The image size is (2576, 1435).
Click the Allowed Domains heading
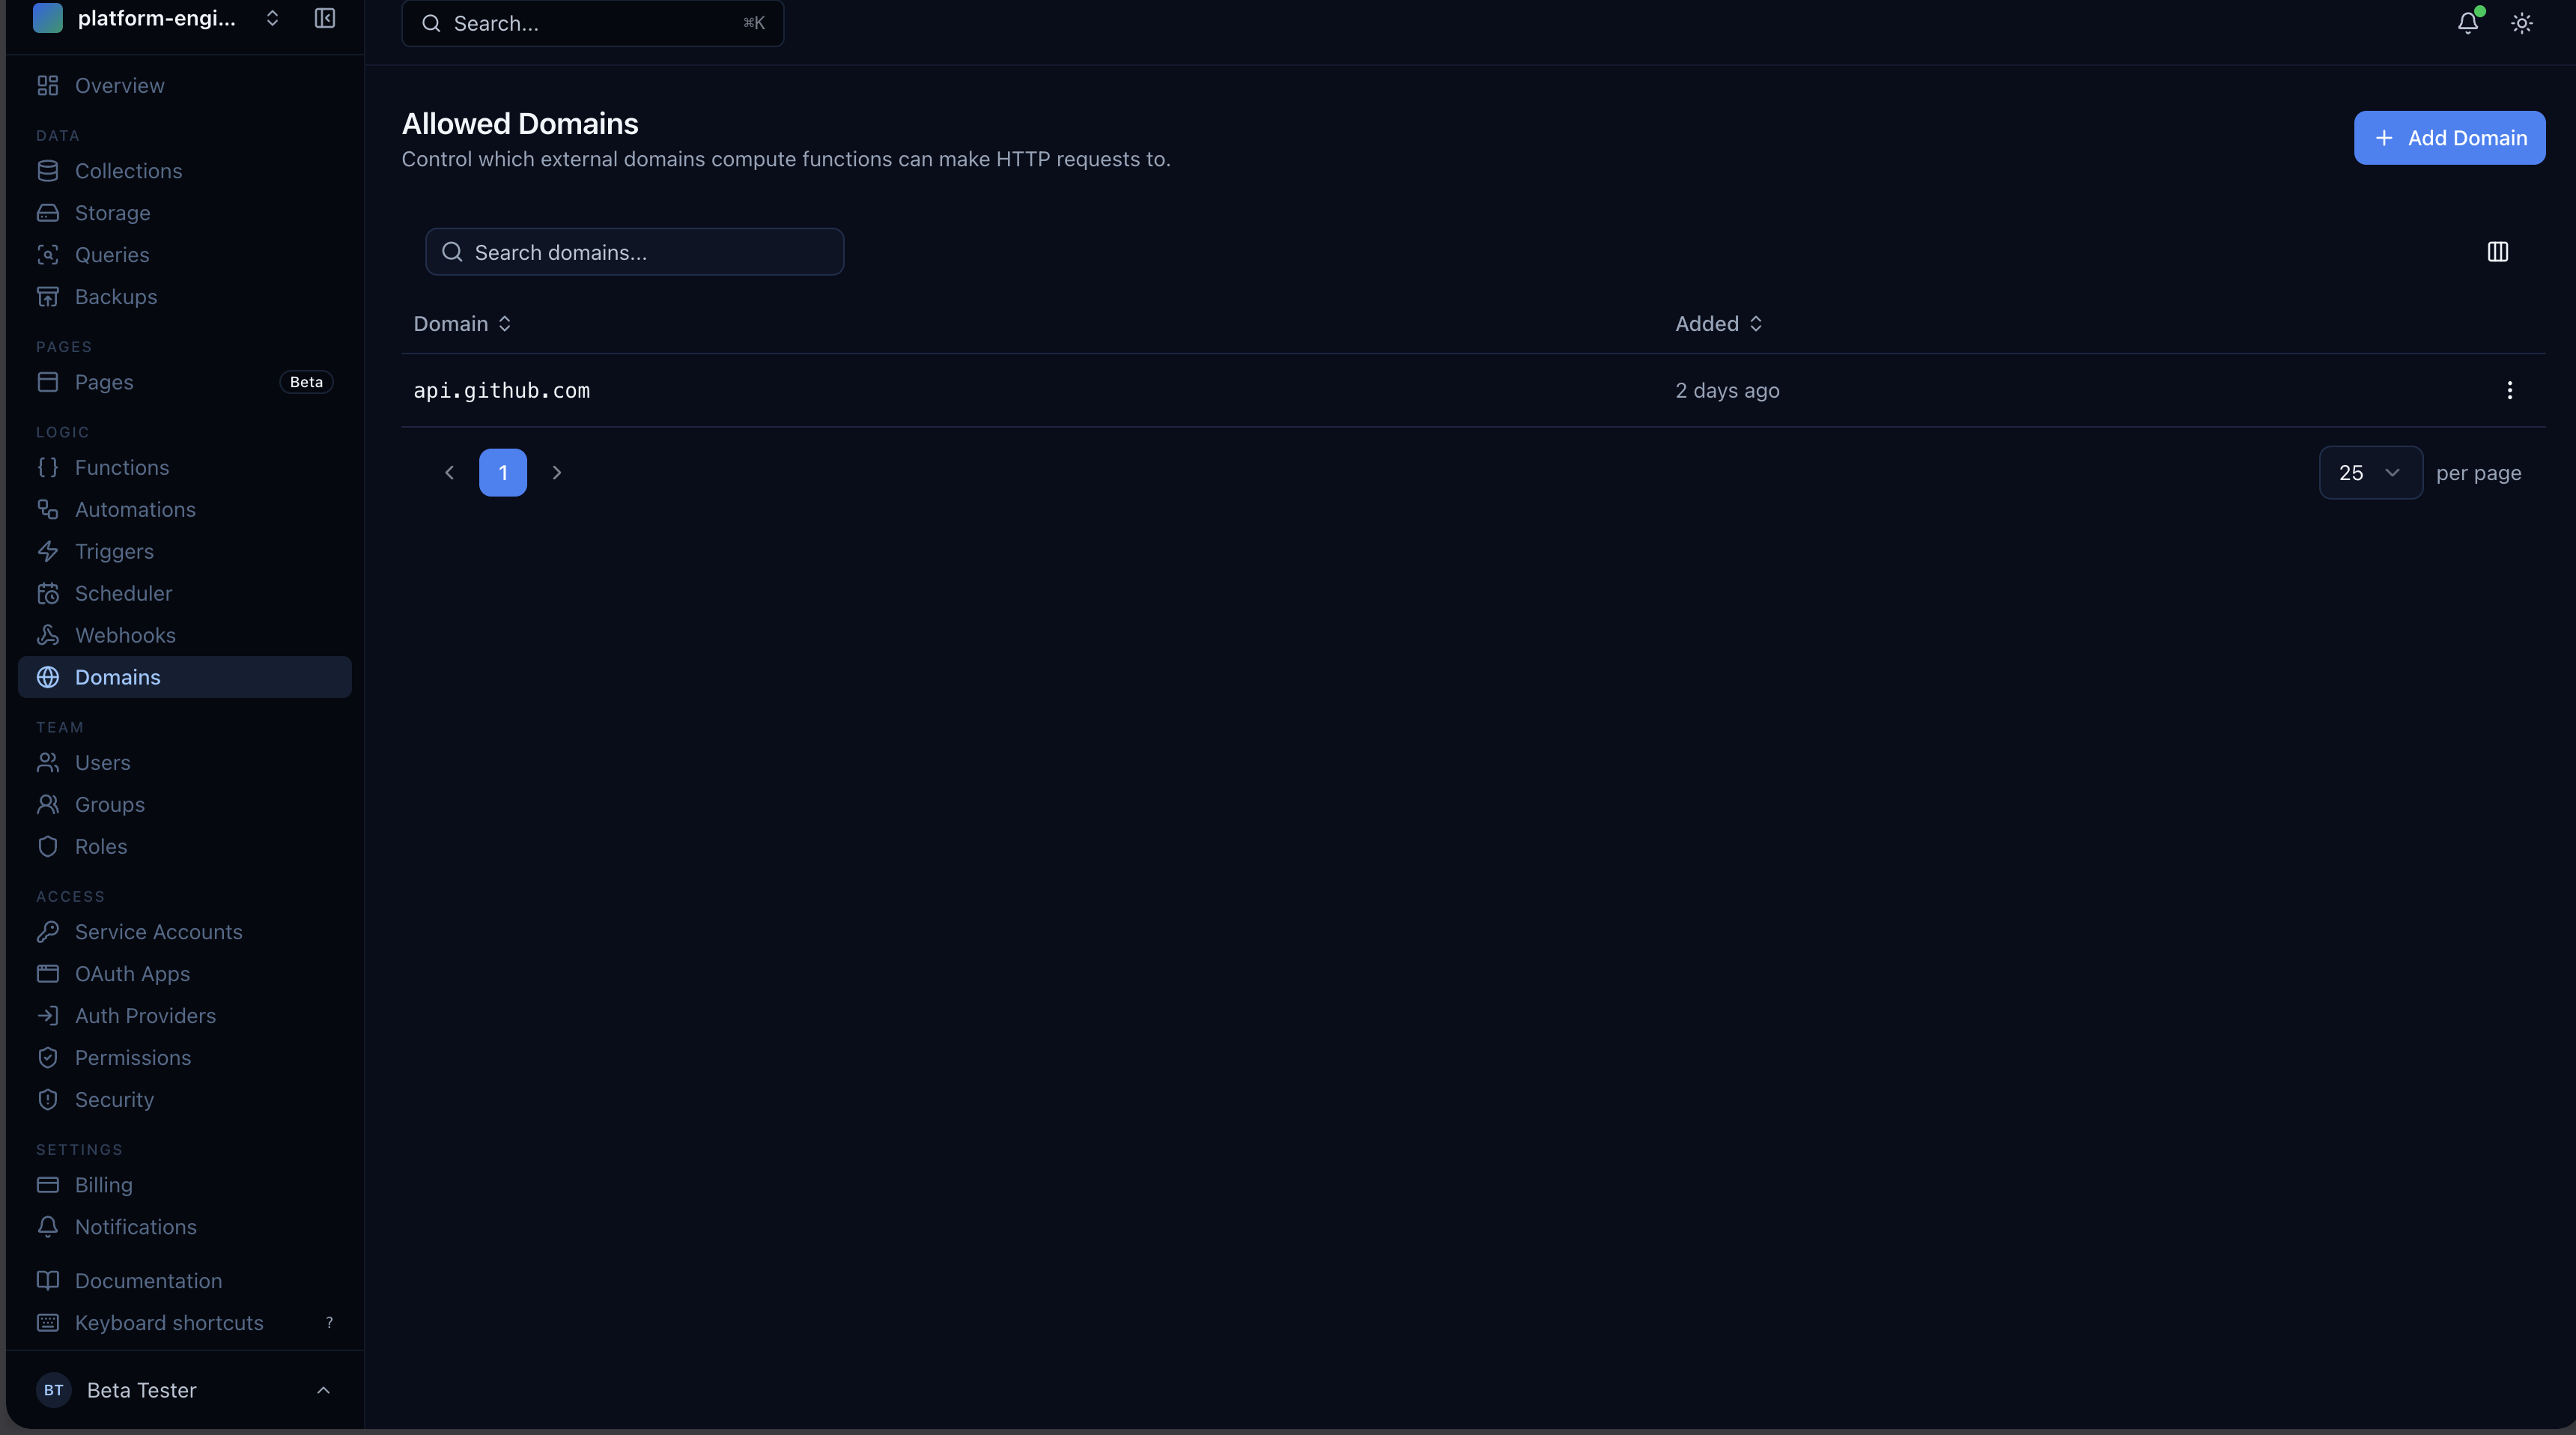pyautogui.click(x=520, y=124)
